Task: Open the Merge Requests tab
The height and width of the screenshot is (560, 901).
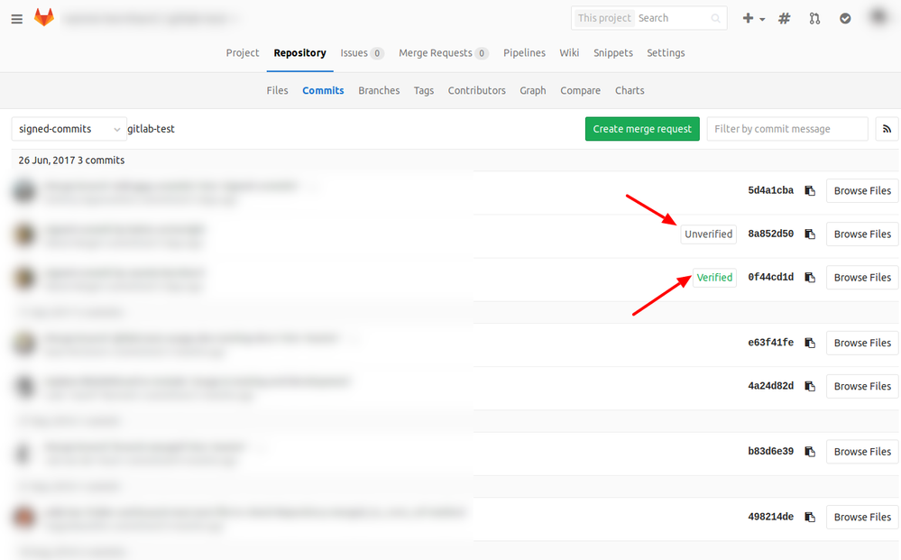Action: (444, 53)
